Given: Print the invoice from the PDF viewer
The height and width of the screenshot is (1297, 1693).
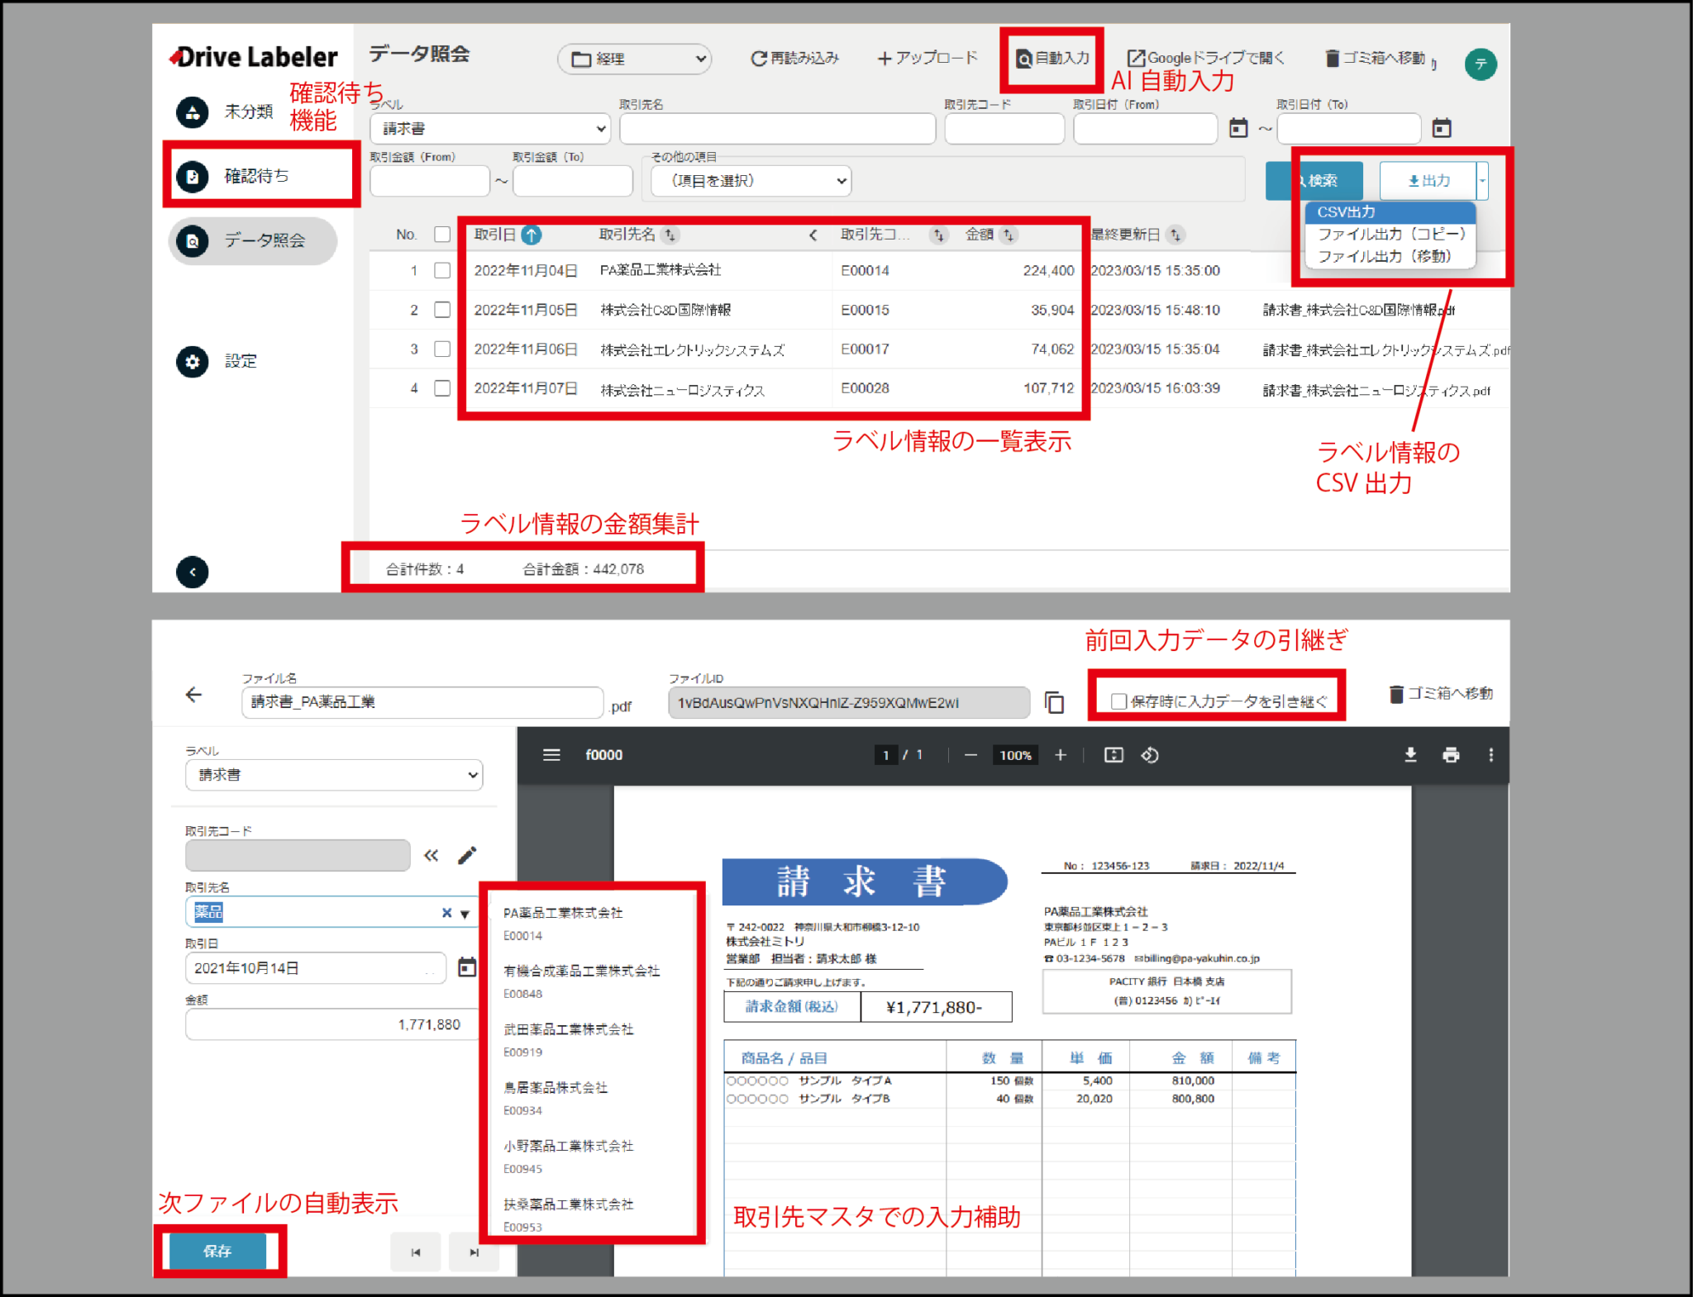Looking at the screenshot, I should pyautogui.click(x=1452, y=754).
